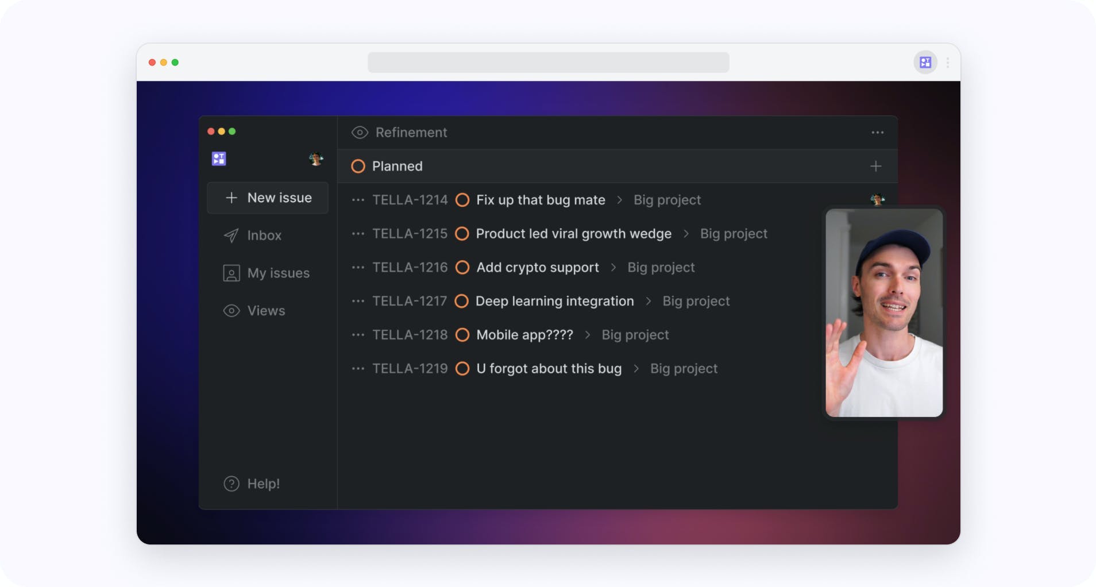Open options dots for TELLA-1214
This screenshot has width=1096, height=587.
click(358, 200)
